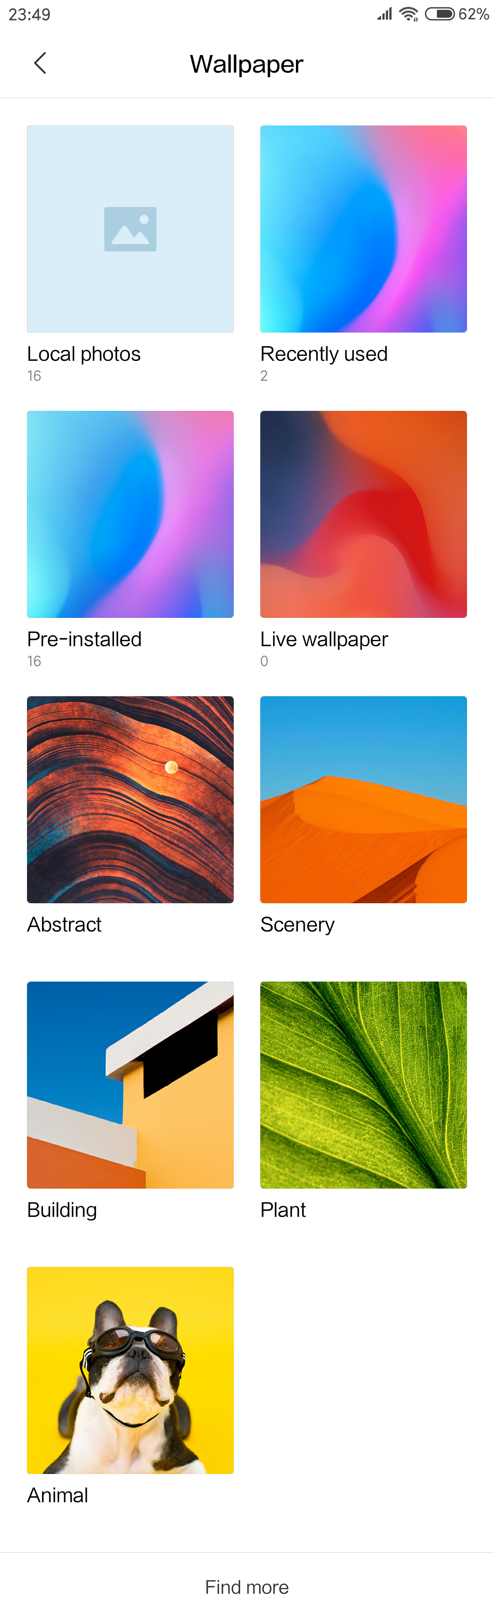Select the Scenery desert dune thumbnail

[363, 799]
